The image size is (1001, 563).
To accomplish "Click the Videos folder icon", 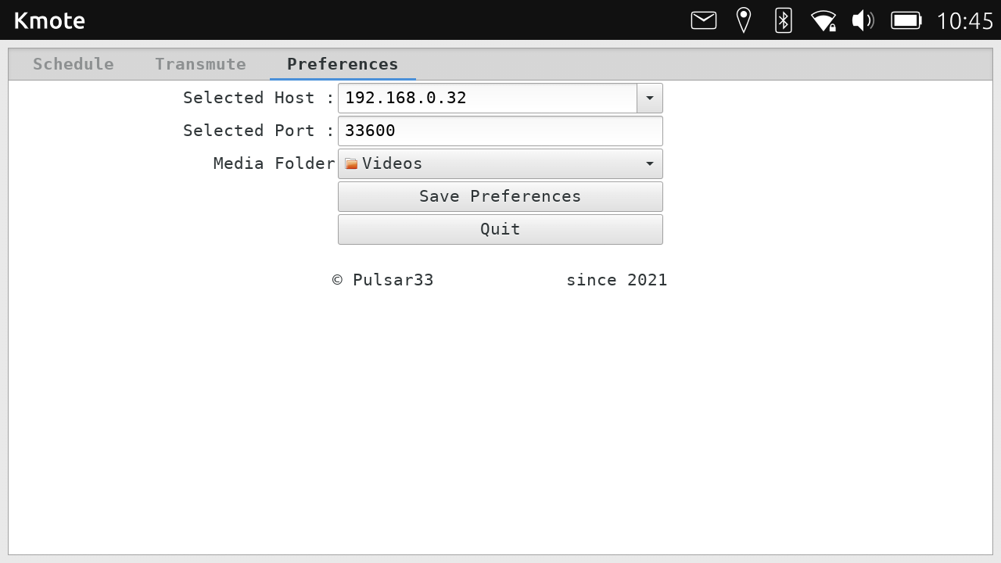I will tap(352, 163).
